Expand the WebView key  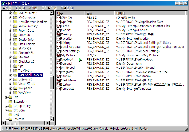10,93
